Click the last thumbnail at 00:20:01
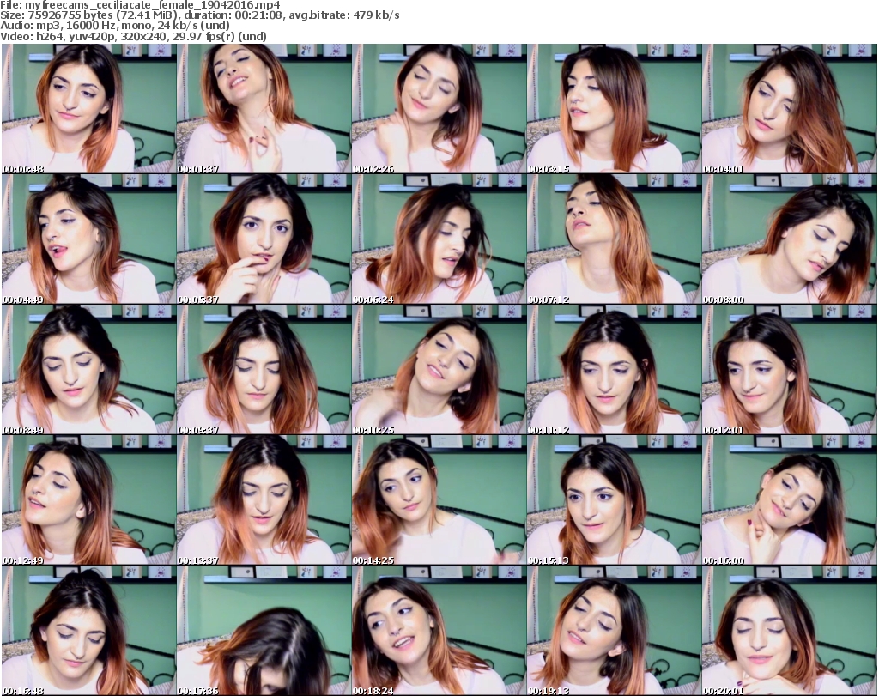This screenshot has width=879, height=696. pos(789,631)
